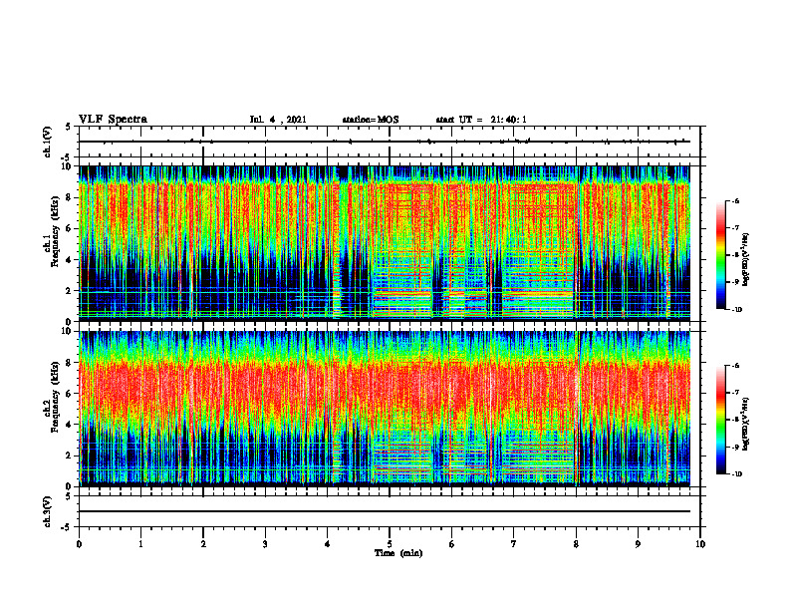This screenshot has height=610, width=789.
Task: Click the time axis tick label "7"
Action: click(514, 544)
